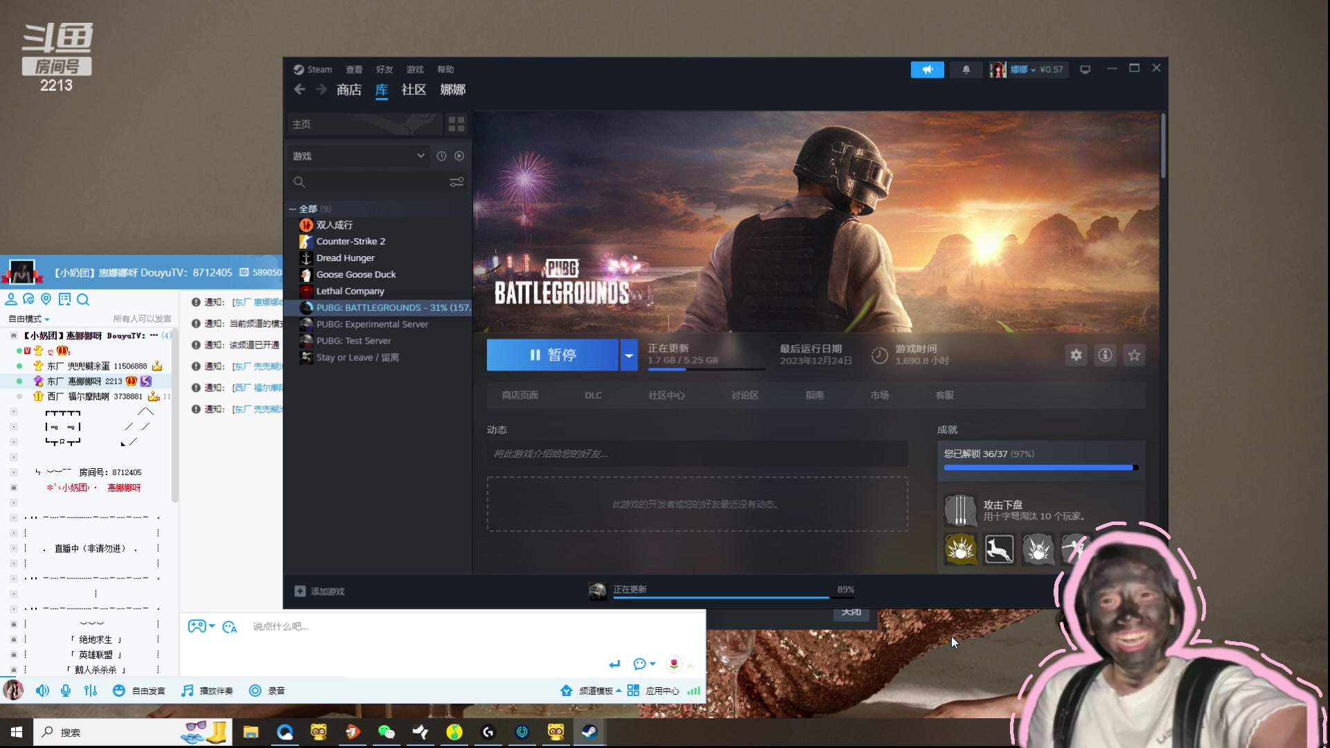Viewport: 1330px width, 748px height.
Task: Toggle 播放伴奏 accompaniment playback
Action: (207, 691)
